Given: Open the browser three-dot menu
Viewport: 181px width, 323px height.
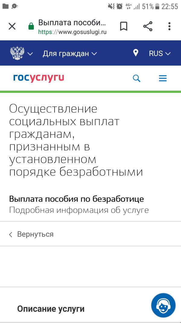Looking at the screenshot, I should (170, 26).
